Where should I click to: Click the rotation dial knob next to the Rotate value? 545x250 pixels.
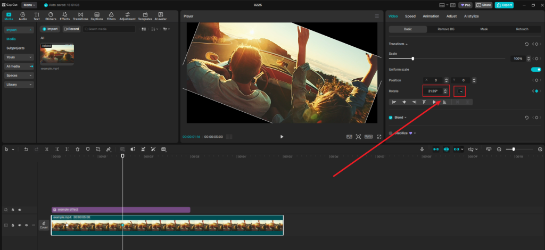460,91
